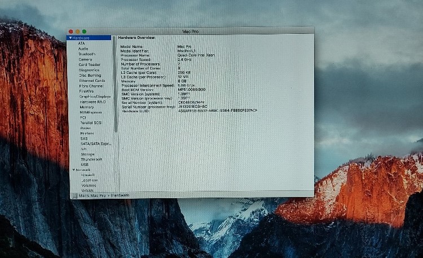Select Memory in the sidebar list
This screenshot has height=258, width=423.
point(87,107)
